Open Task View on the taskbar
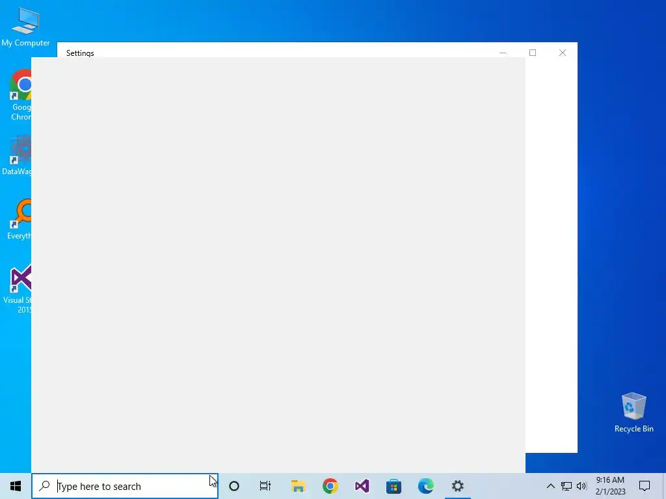Screen dimensions: 666x499 pyautogui.click(x=265, y=486)
